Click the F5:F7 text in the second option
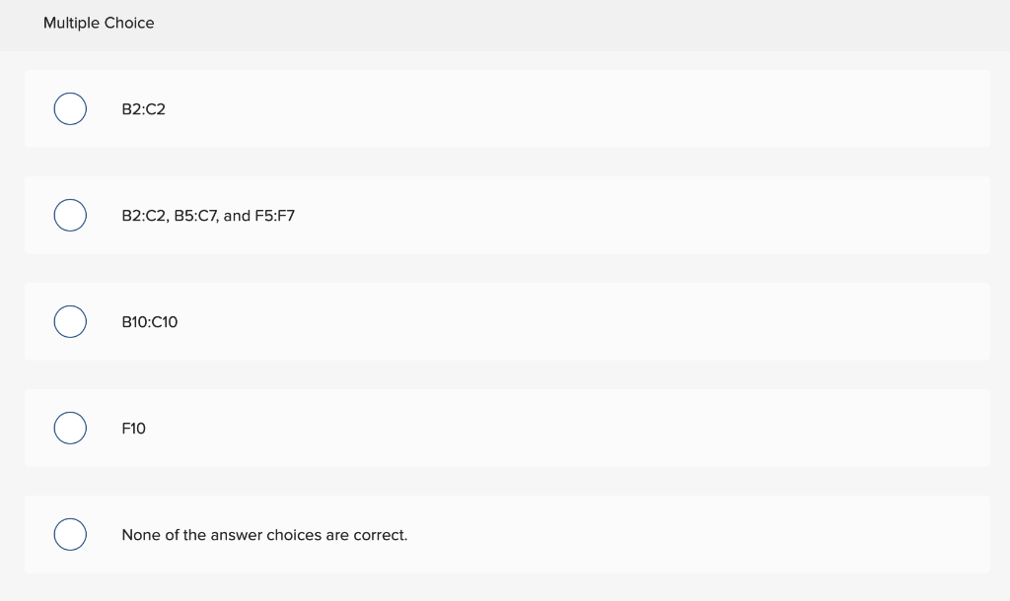Image resolution: width=1010 pixels, height=601 pixels. click(x=275, y=216)
